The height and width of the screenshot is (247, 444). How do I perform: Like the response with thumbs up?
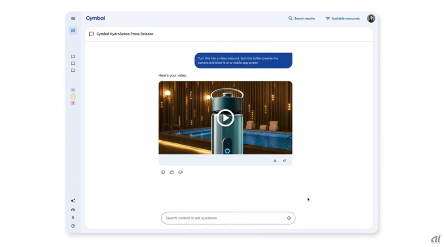(x=171, y=172)
